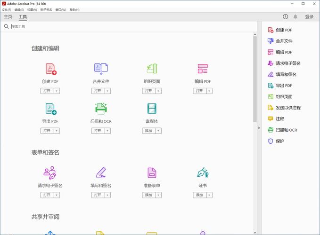Open the 窗口(W) menu
The width and height of the screenshot is (320, 235).
[61, 10]
